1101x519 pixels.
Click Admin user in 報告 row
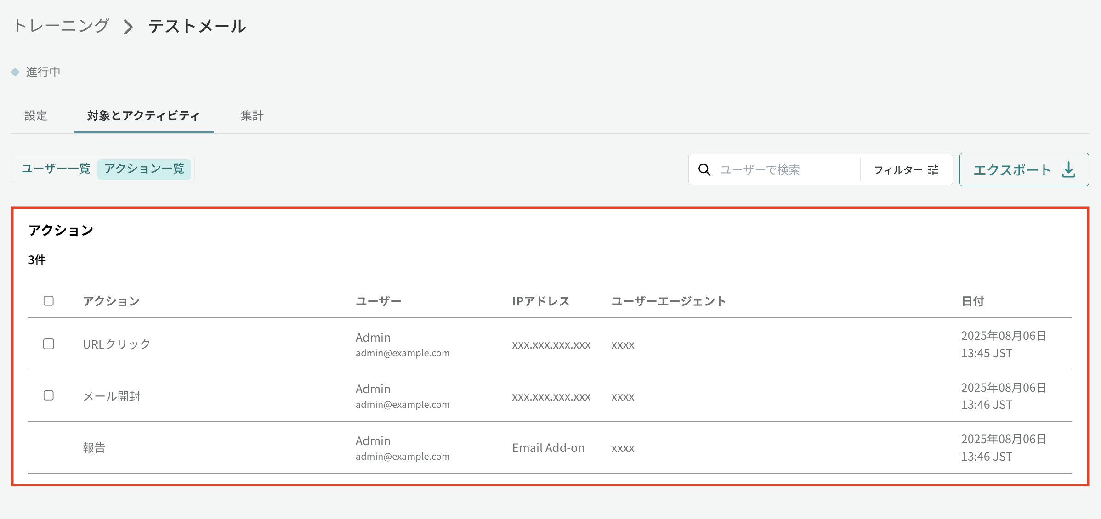(x=373, y=441)
